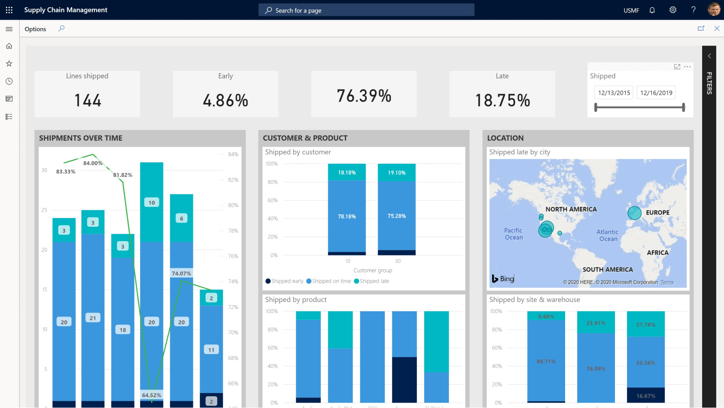Open the app launcher waffle menu
724x408 pixels.
(x=9, y=10)
